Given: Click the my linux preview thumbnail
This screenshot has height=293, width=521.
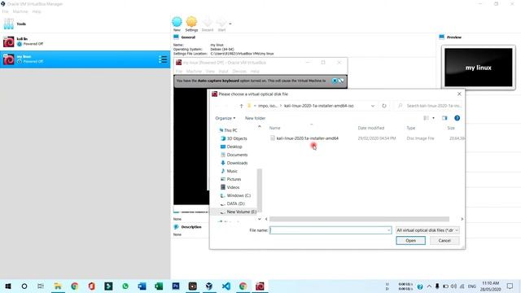Looking at the screenshot, I should click(x=479, y=68).
